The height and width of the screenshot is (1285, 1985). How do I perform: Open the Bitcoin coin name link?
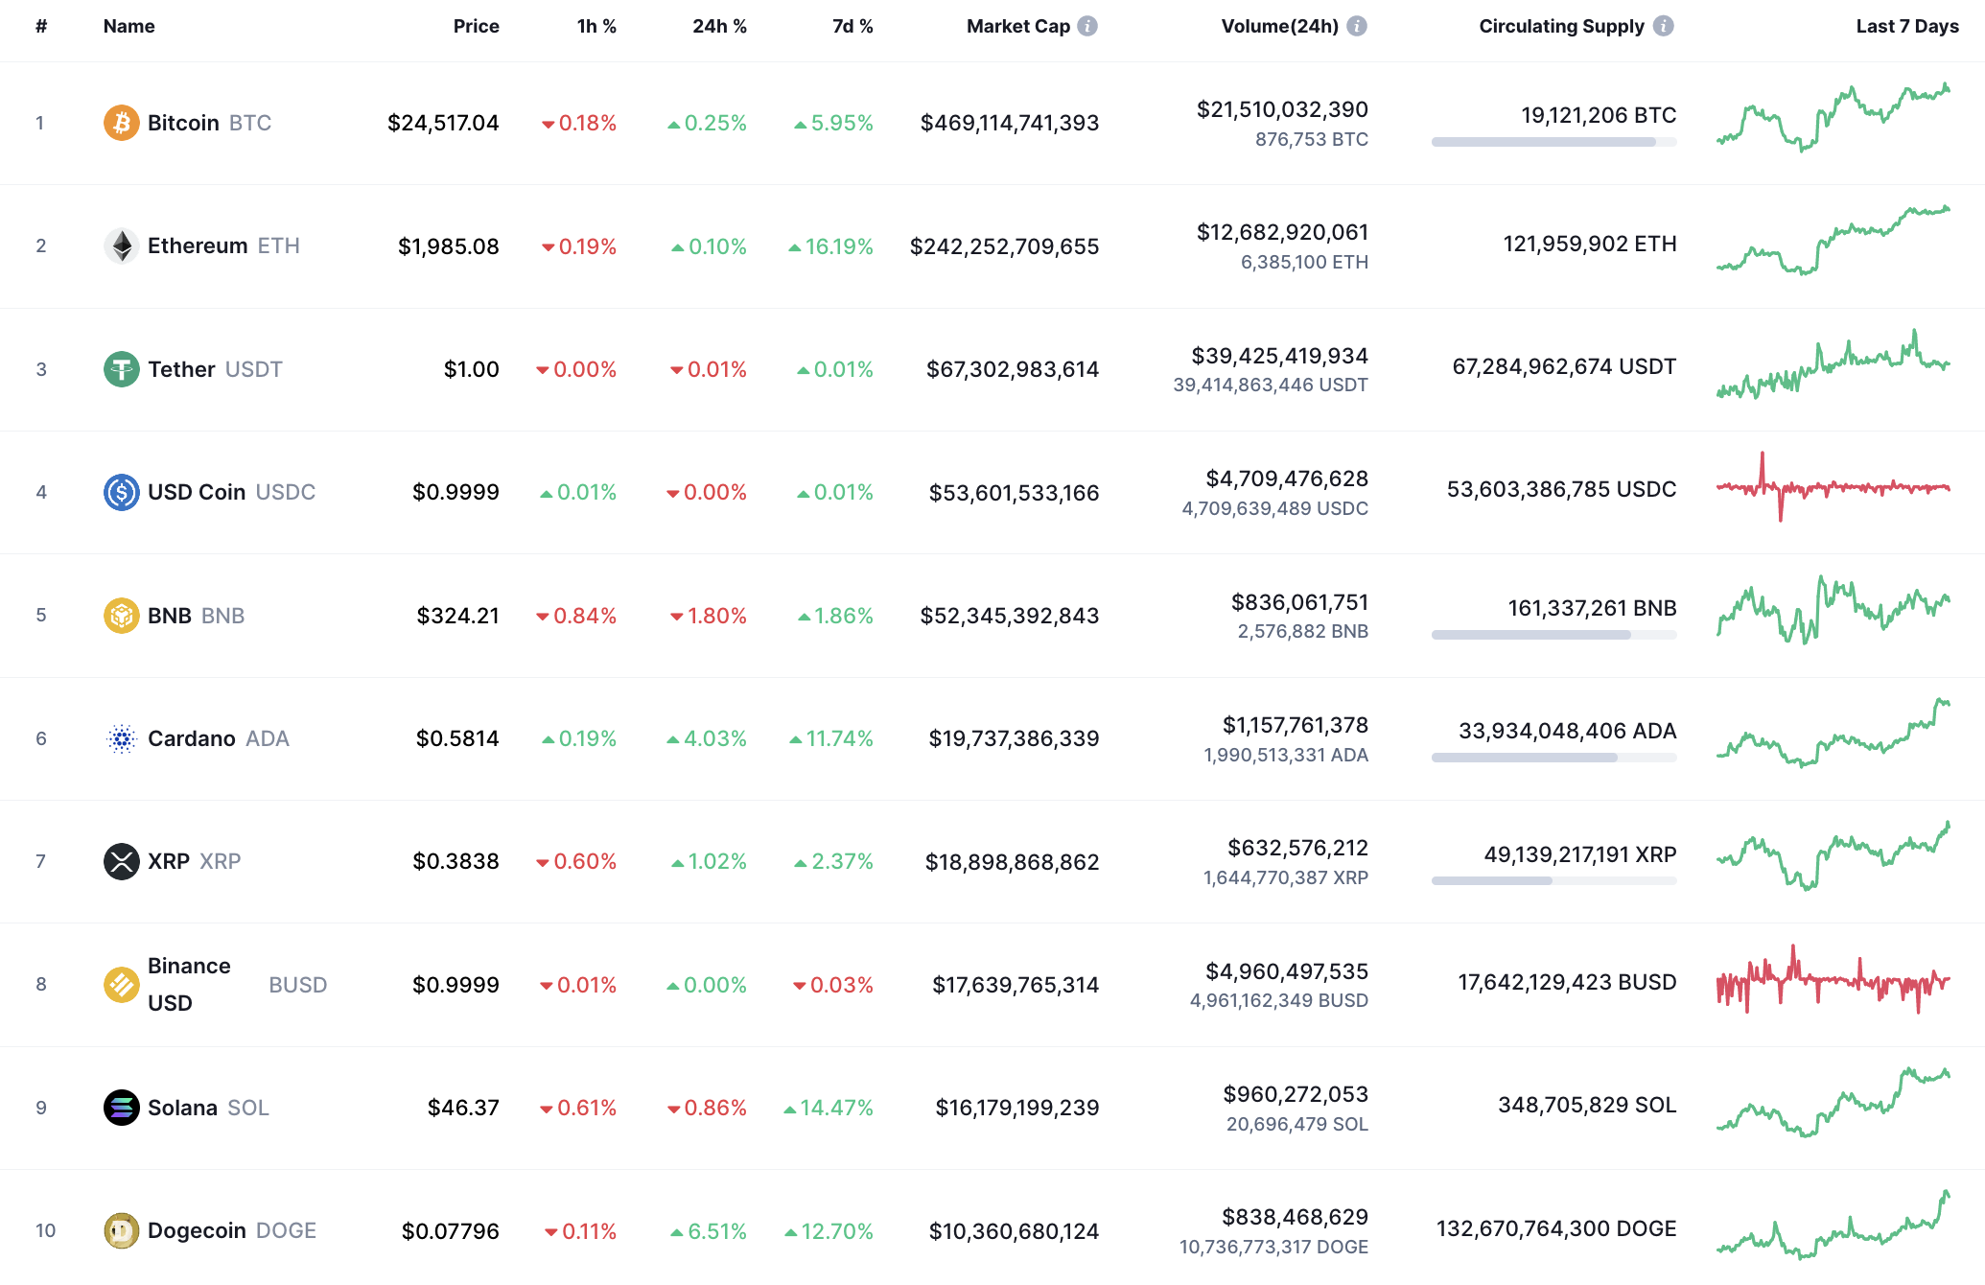[x=185, y=123]
